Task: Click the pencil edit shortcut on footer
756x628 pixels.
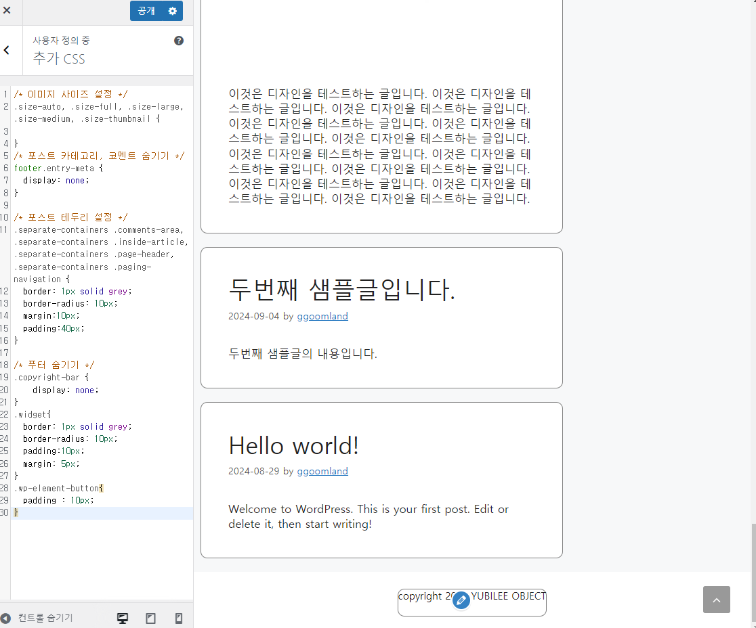Action: [x=461, y=600]
